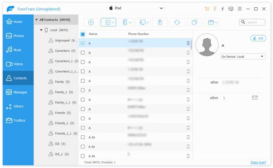Click the export to device toolbar icon
Image resolution: width=273 pixels, height=168 pixels.
[125, 22]
